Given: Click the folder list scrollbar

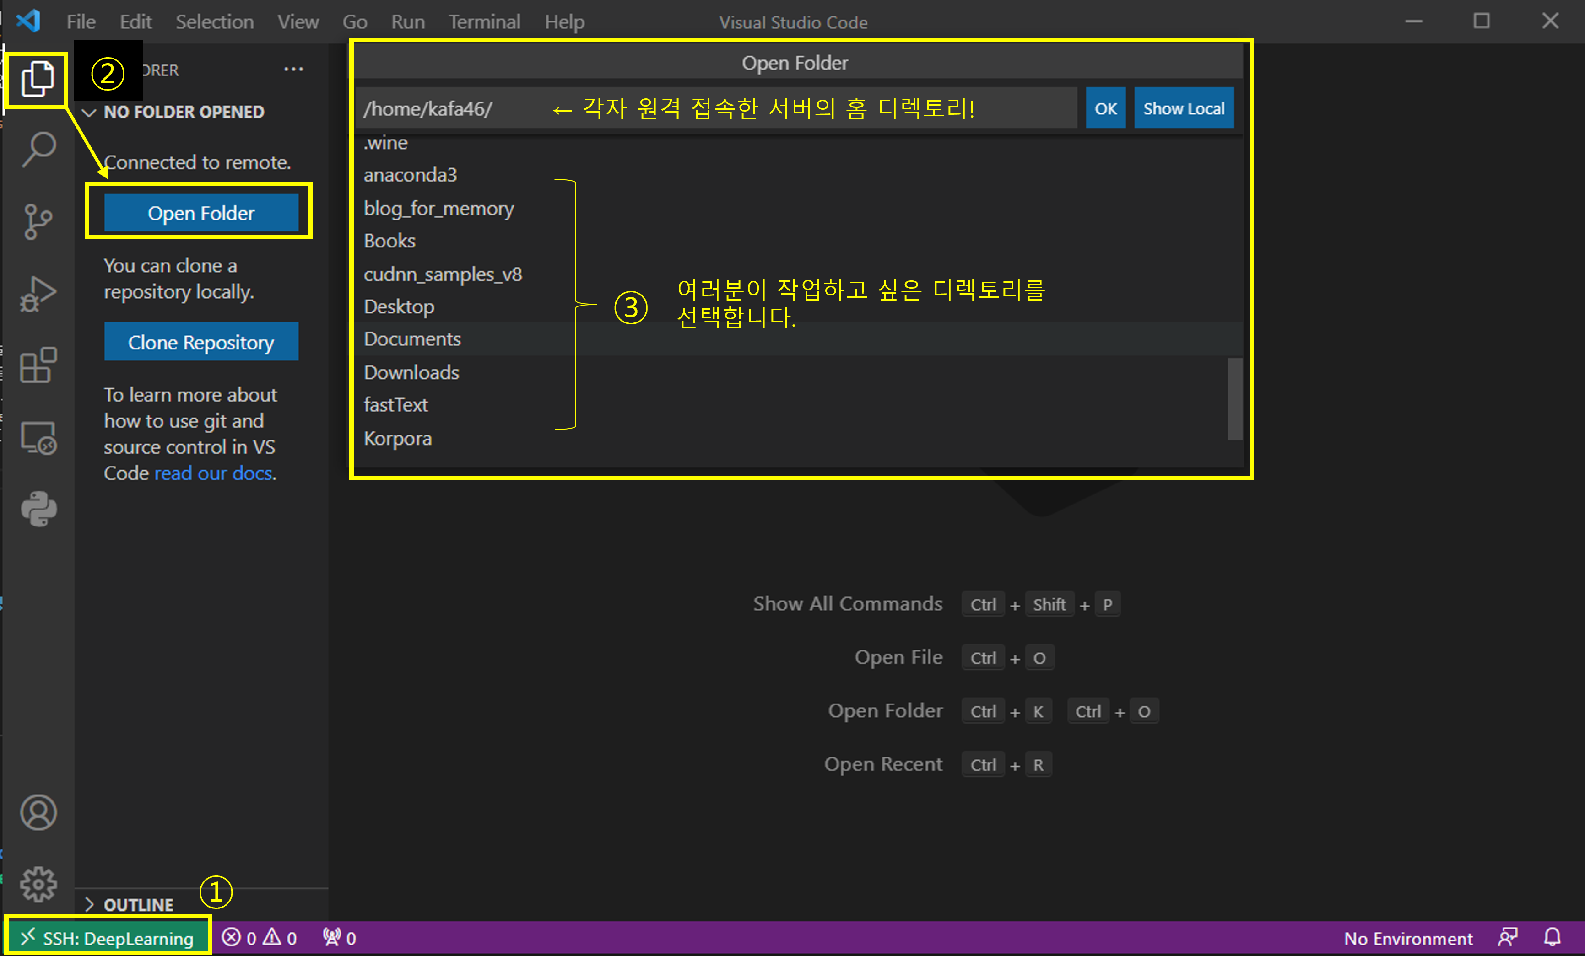Looking at the screenshot, I should pyautogui.click(x=1234, y=398).
